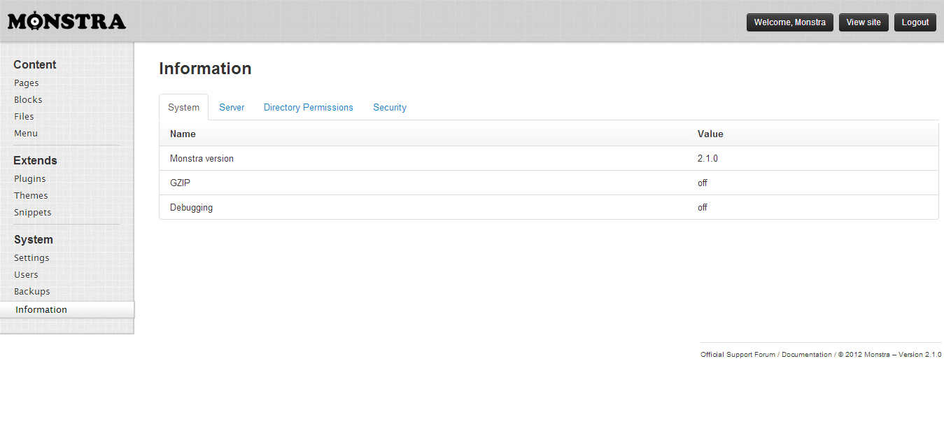Image resolution: width=944 pixels, height=438 pixels.
Task: Select the System tab
Action: (x=183, y=108)
